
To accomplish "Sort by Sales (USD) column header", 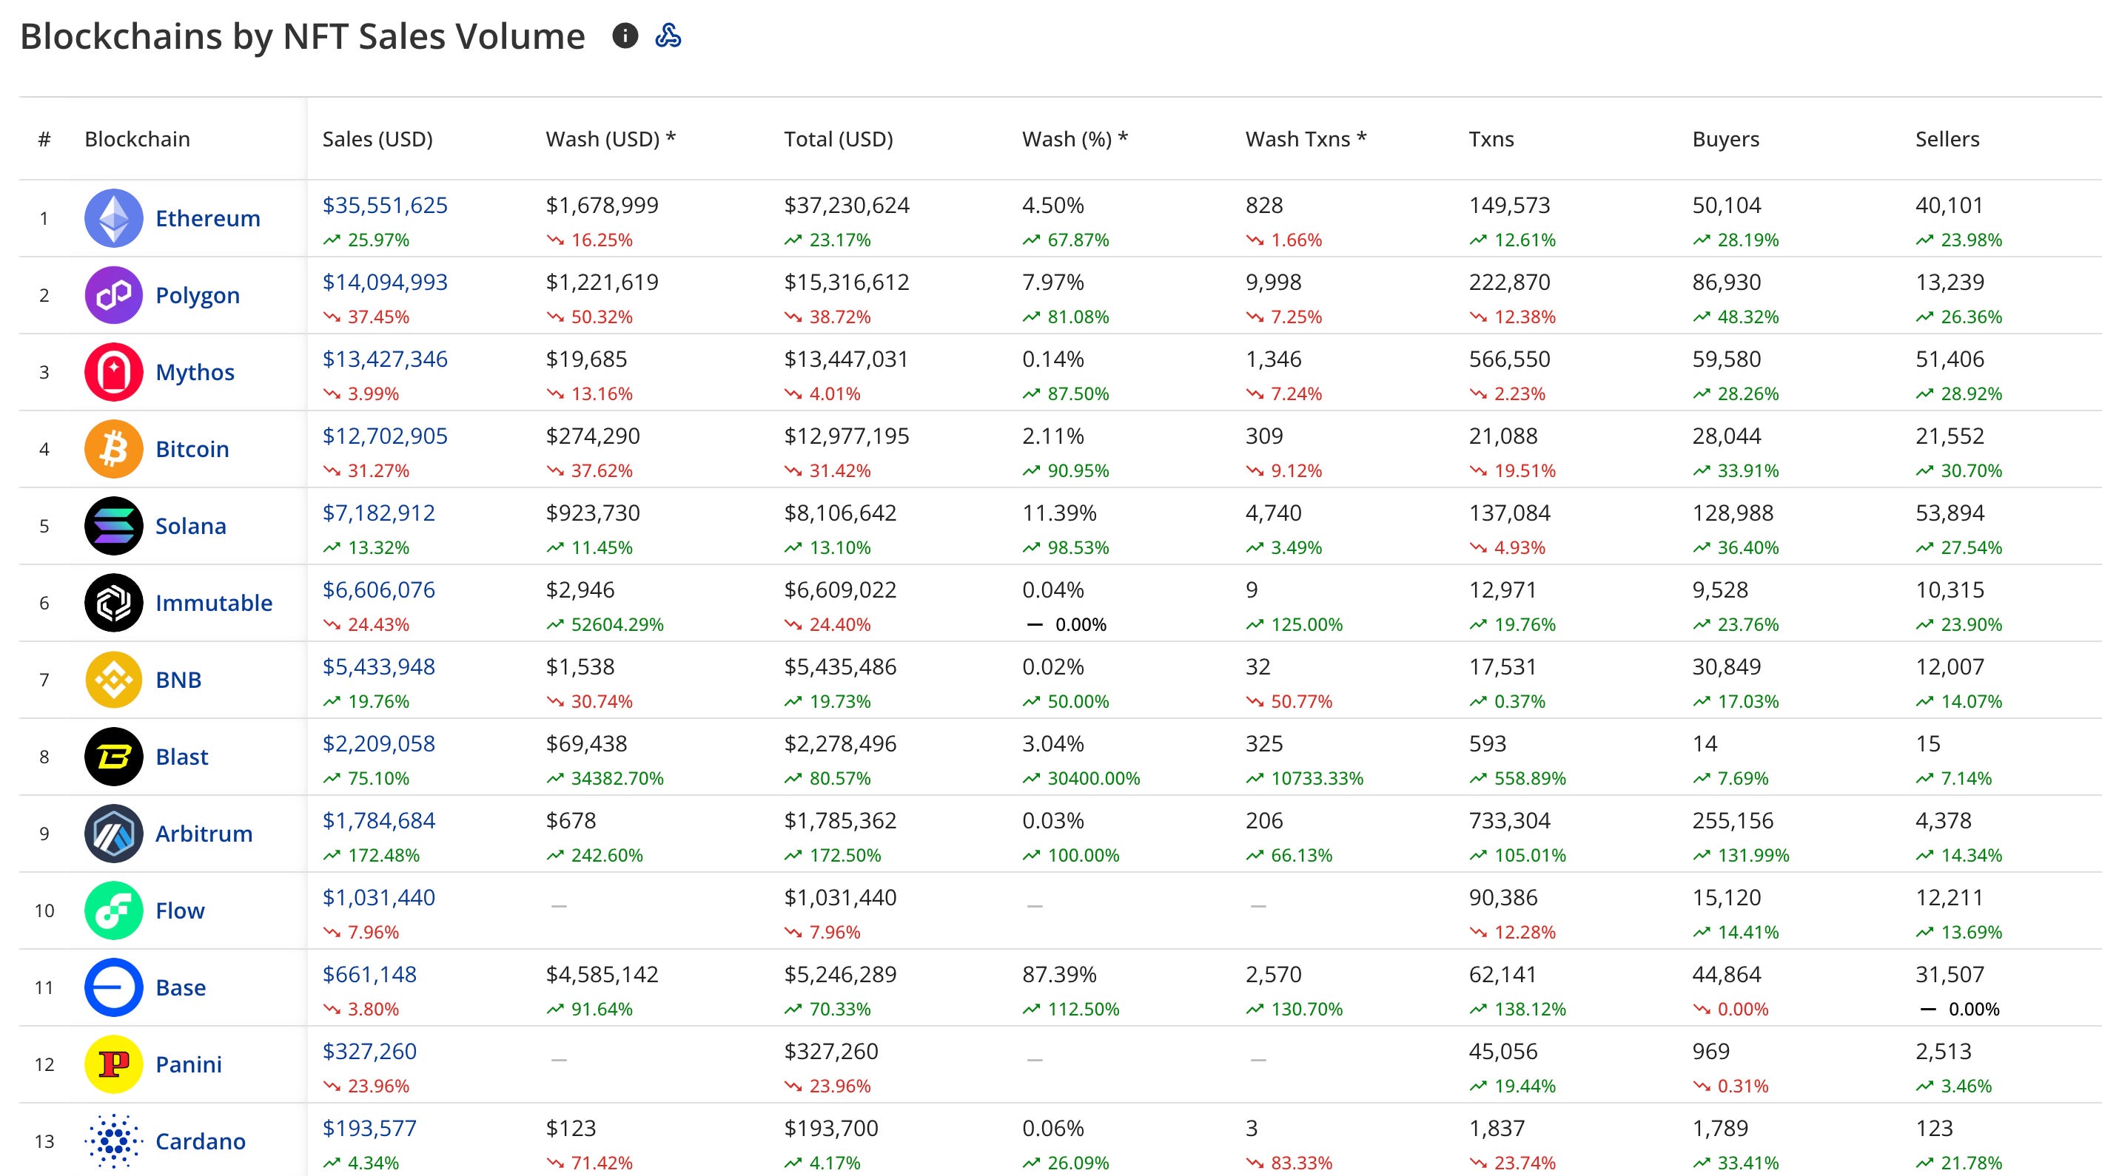I will (377, 140).
